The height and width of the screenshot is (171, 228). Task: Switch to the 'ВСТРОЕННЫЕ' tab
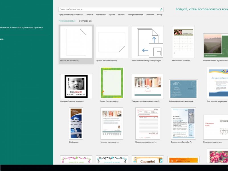85,21
